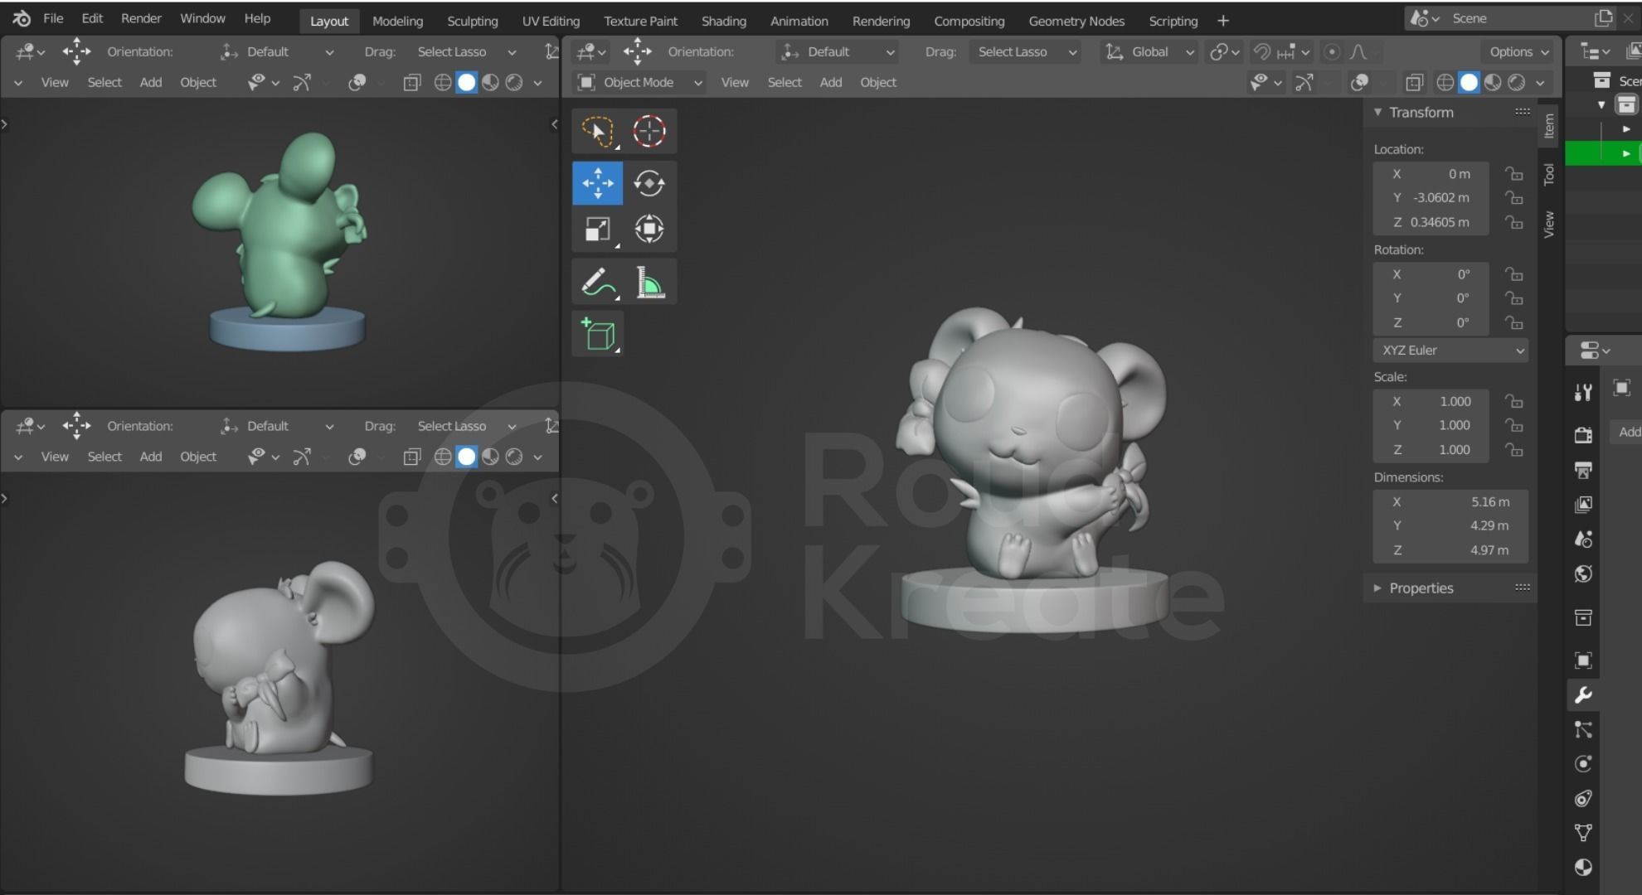Open the Render menu
This screenshot has width=1642, height=895.
pyautogui.click(x=141, y=18)
